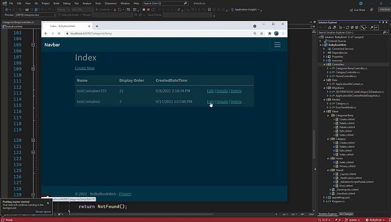Stop debugging with the red stop button
391x222 pixels.
tap(149, 9)
